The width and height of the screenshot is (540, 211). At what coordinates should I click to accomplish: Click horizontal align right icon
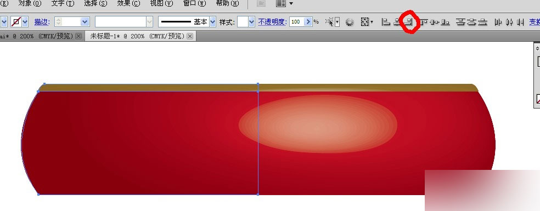coord(409,22)
